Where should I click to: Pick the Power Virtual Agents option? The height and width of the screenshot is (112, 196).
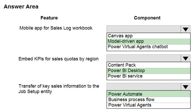pyautogui.click(x=148, y=105)
